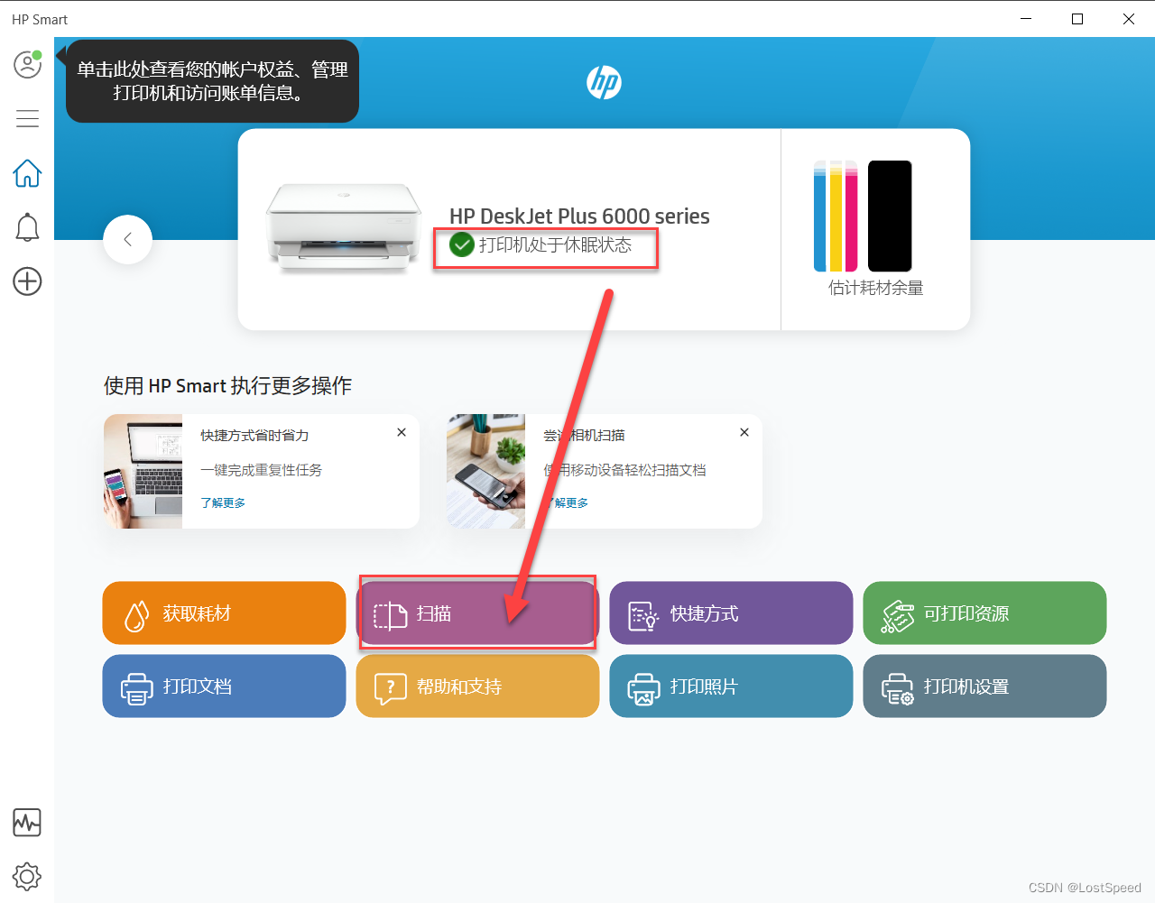Click 快捷方式省时省力 card title

(x=254, y=435)
